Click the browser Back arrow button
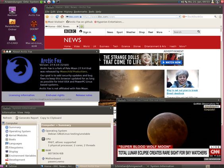The image size is (224, 168). 47,17
